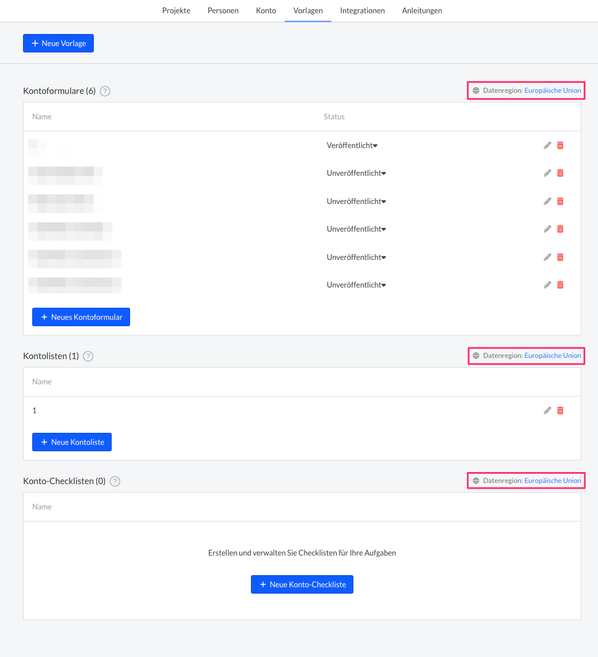Delete the Veröffentlicht form with trash icon

(x=560, y=145)
